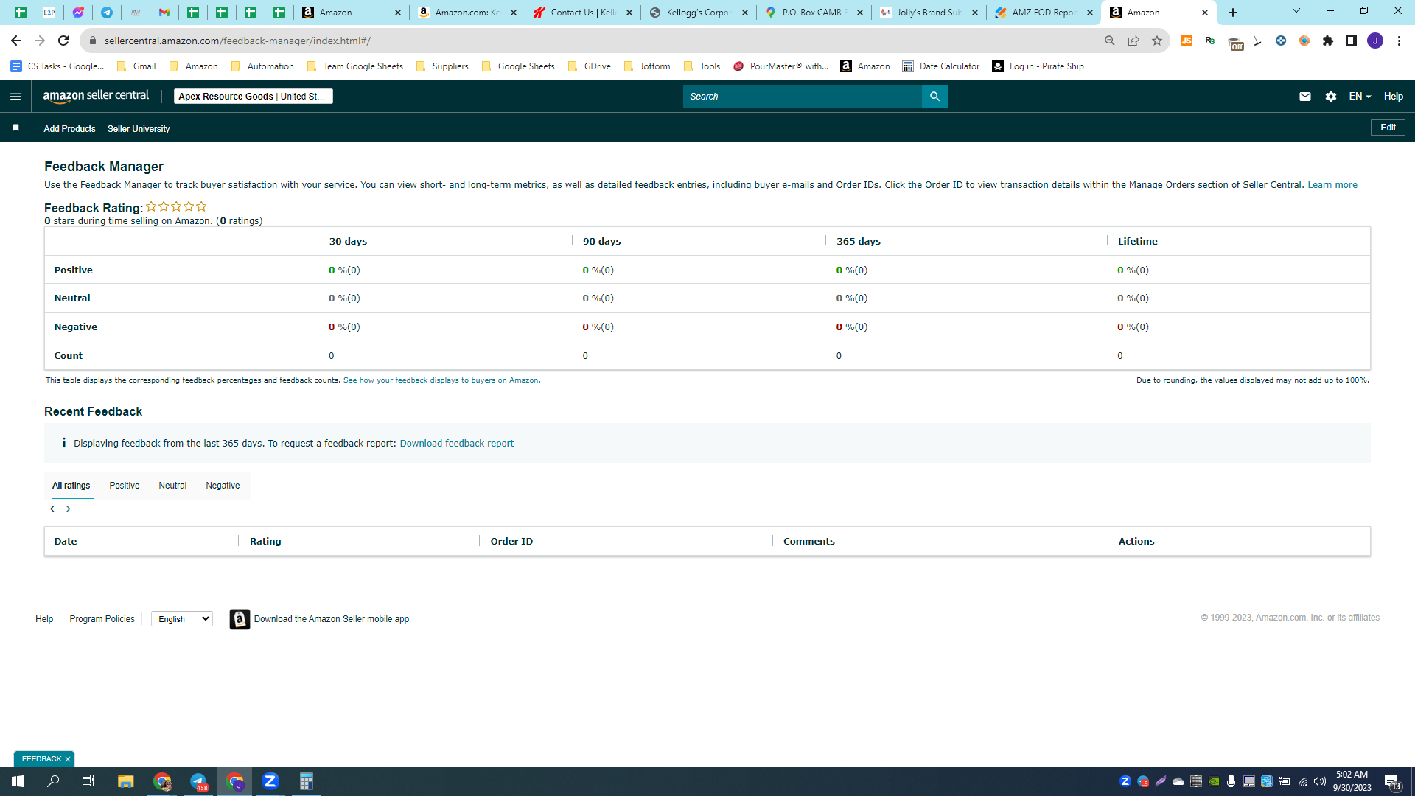Switch to P.O. Box CAMB browser tab
Viewport: 1415px width, 796px height.
click(814, 13)
